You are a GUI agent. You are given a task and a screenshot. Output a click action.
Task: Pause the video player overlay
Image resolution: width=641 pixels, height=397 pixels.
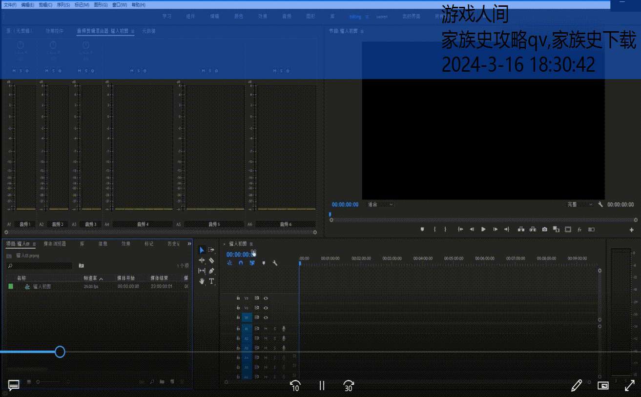tap(322, 385)
